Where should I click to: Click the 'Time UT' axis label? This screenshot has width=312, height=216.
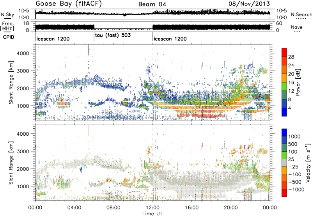152,213
